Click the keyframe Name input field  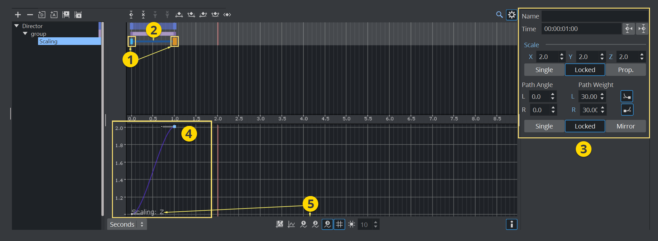click(595, 16)
